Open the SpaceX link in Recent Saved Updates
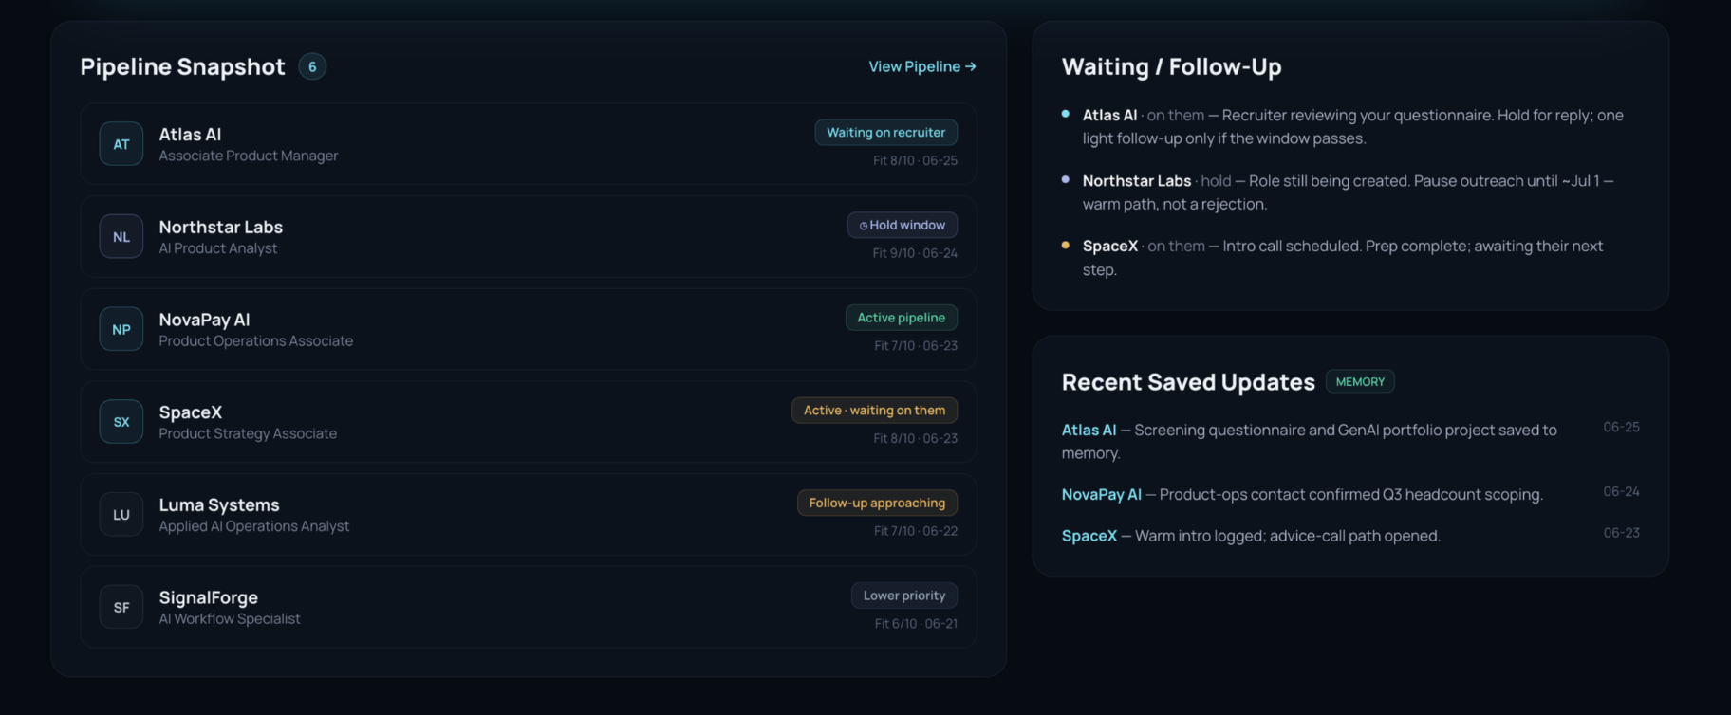Image resolution: width=1731 pixels, height=715 pixels. (x=1089, y=536)
